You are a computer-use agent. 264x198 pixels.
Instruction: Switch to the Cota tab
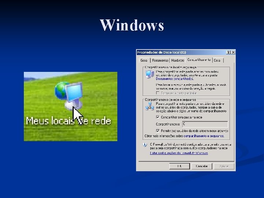(218, 60)
